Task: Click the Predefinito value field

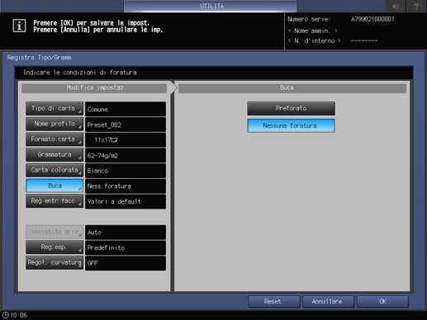Action: pos(126,247)
